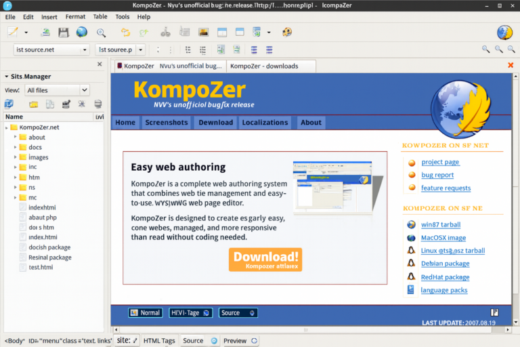This screenshot has width=520, height=347.
Task: Insert an image with picture icon
Action: (x=203, y=33)
